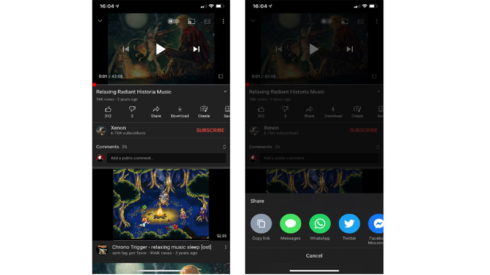This screenshot has width=490, height=275.
Task: Open the Chrono Trigger video thumbnail
Action: coord(161,204)
